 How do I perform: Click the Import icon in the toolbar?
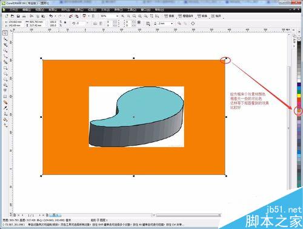pos(70,16)
